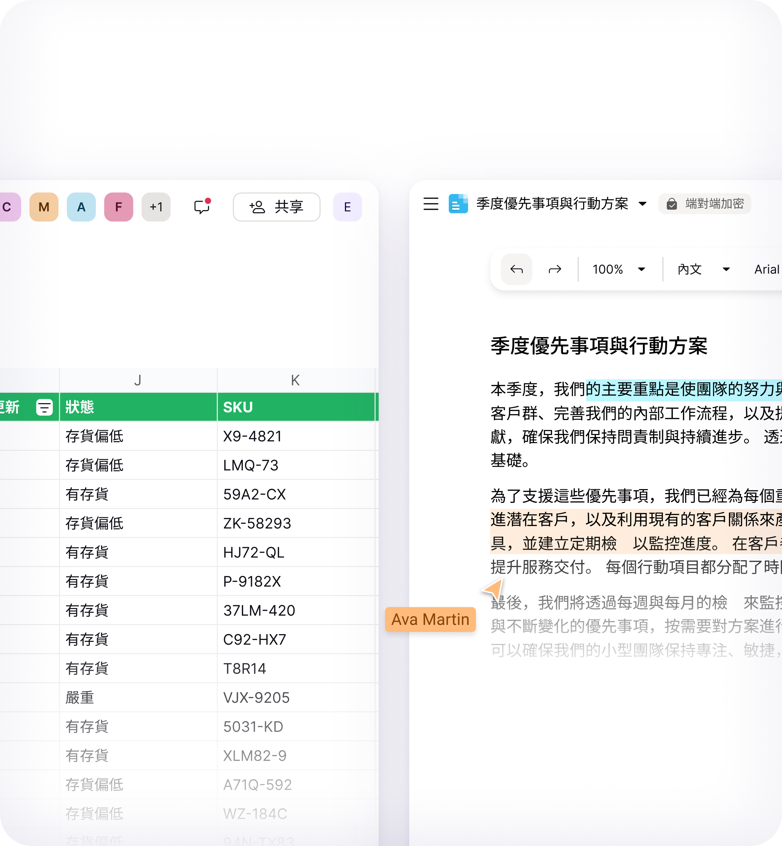The width and height of the screenshot is (782, 846).
Task: Select column K header
Action: [x=295, y=380]
